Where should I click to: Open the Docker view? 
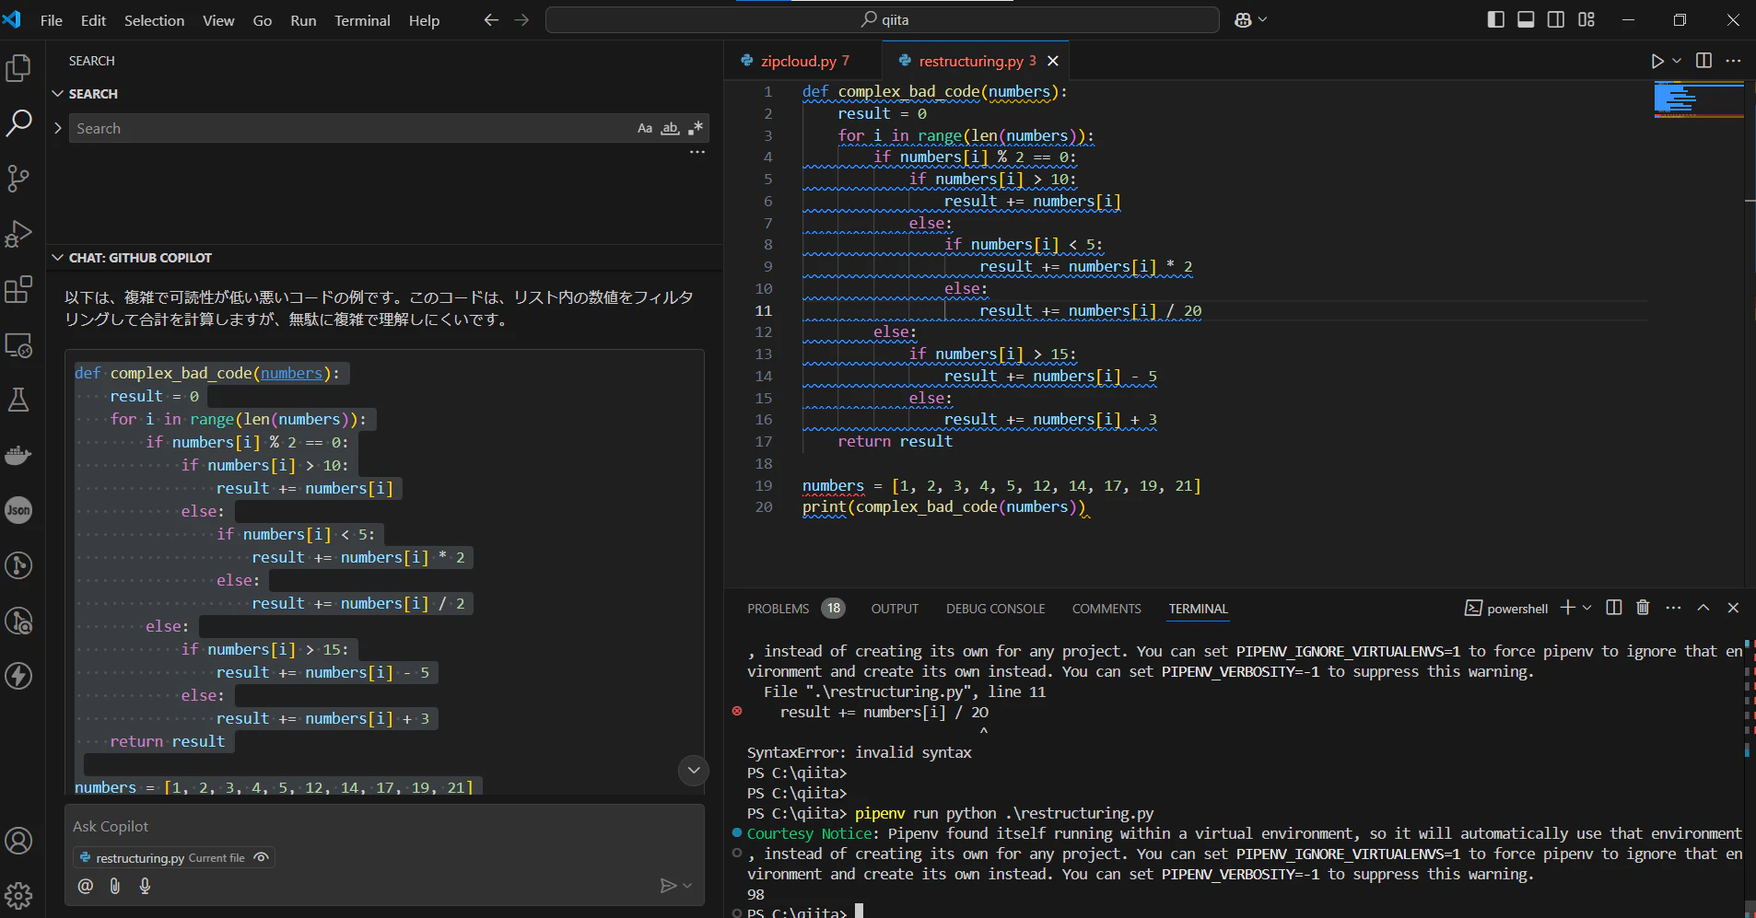(18, 455)
